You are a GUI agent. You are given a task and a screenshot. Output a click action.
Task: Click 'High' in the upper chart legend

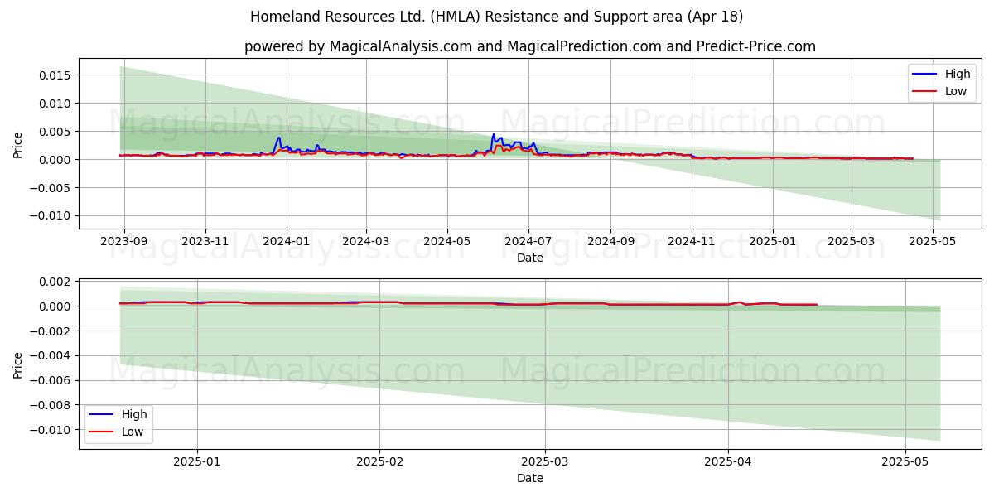point(958,74)
